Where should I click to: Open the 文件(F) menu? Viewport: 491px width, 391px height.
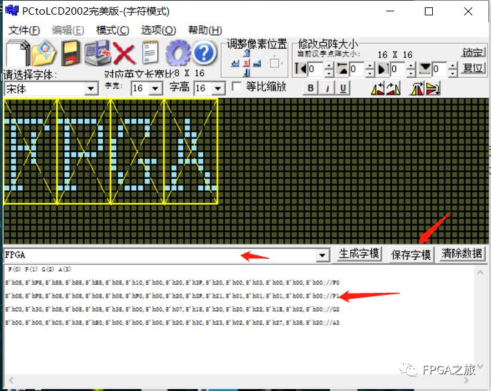pyautogui.click(x=24, y=30)
